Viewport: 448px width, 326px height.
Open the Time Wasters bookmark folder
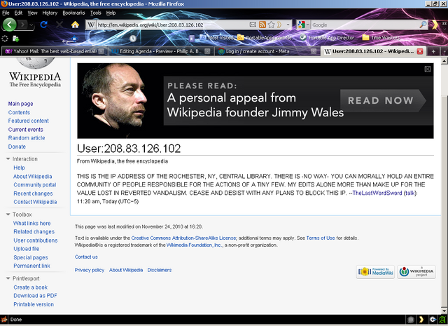381,37
